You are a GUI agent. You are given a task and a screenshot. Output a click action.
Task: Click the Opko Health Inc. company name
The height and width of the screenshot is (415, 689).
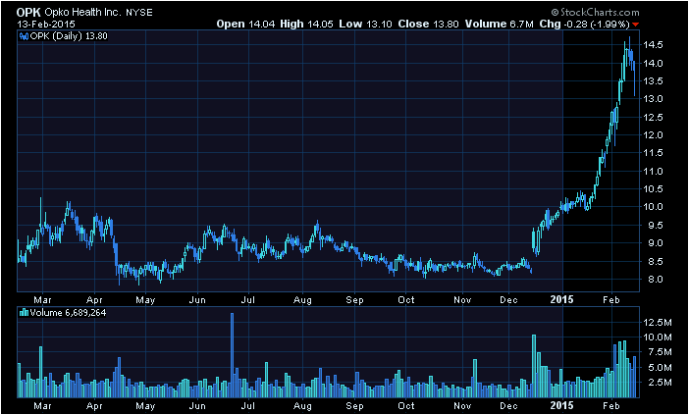83,13
